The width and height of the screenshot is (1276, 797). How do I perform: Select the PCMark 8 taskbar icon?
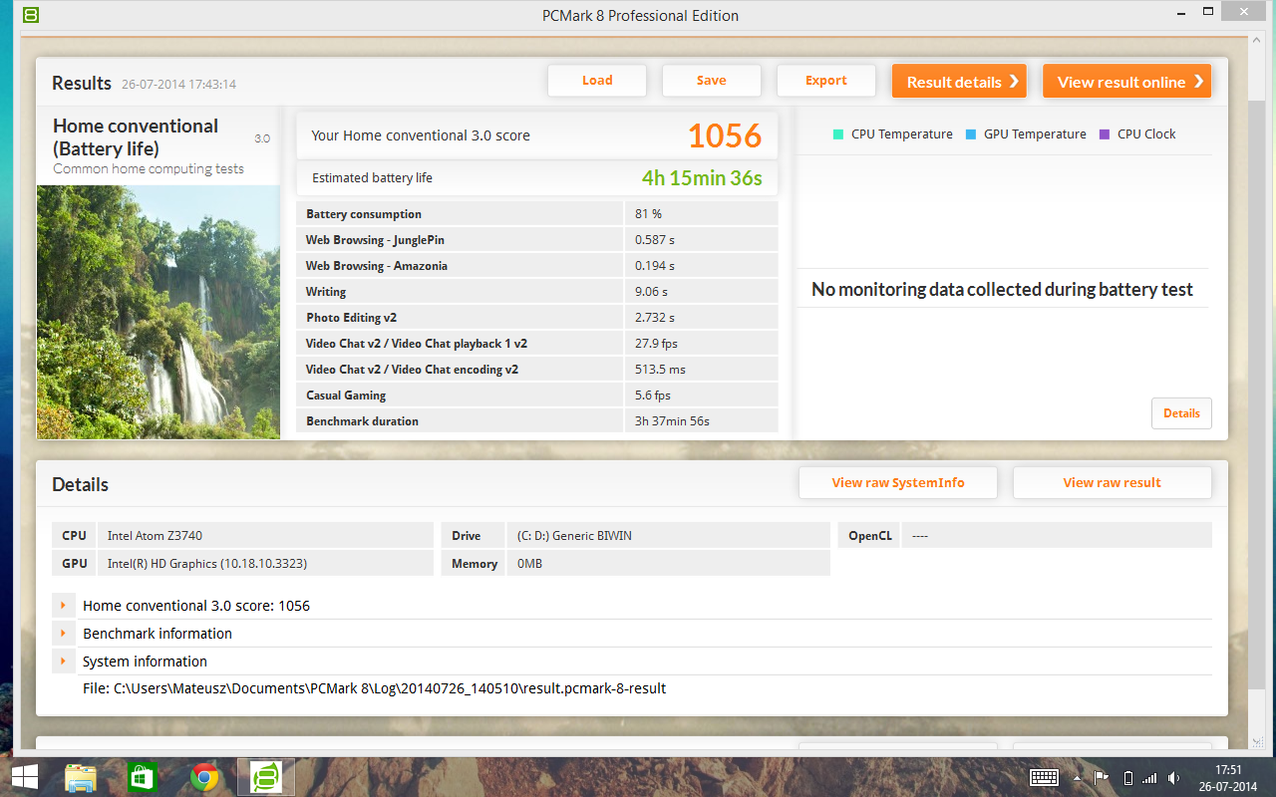267,777
